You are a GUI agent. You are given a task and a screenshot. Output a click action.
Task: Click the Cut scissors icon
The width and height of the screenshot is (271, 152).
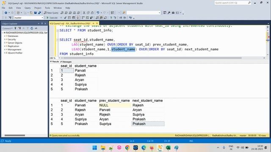(x=84, y=13)
